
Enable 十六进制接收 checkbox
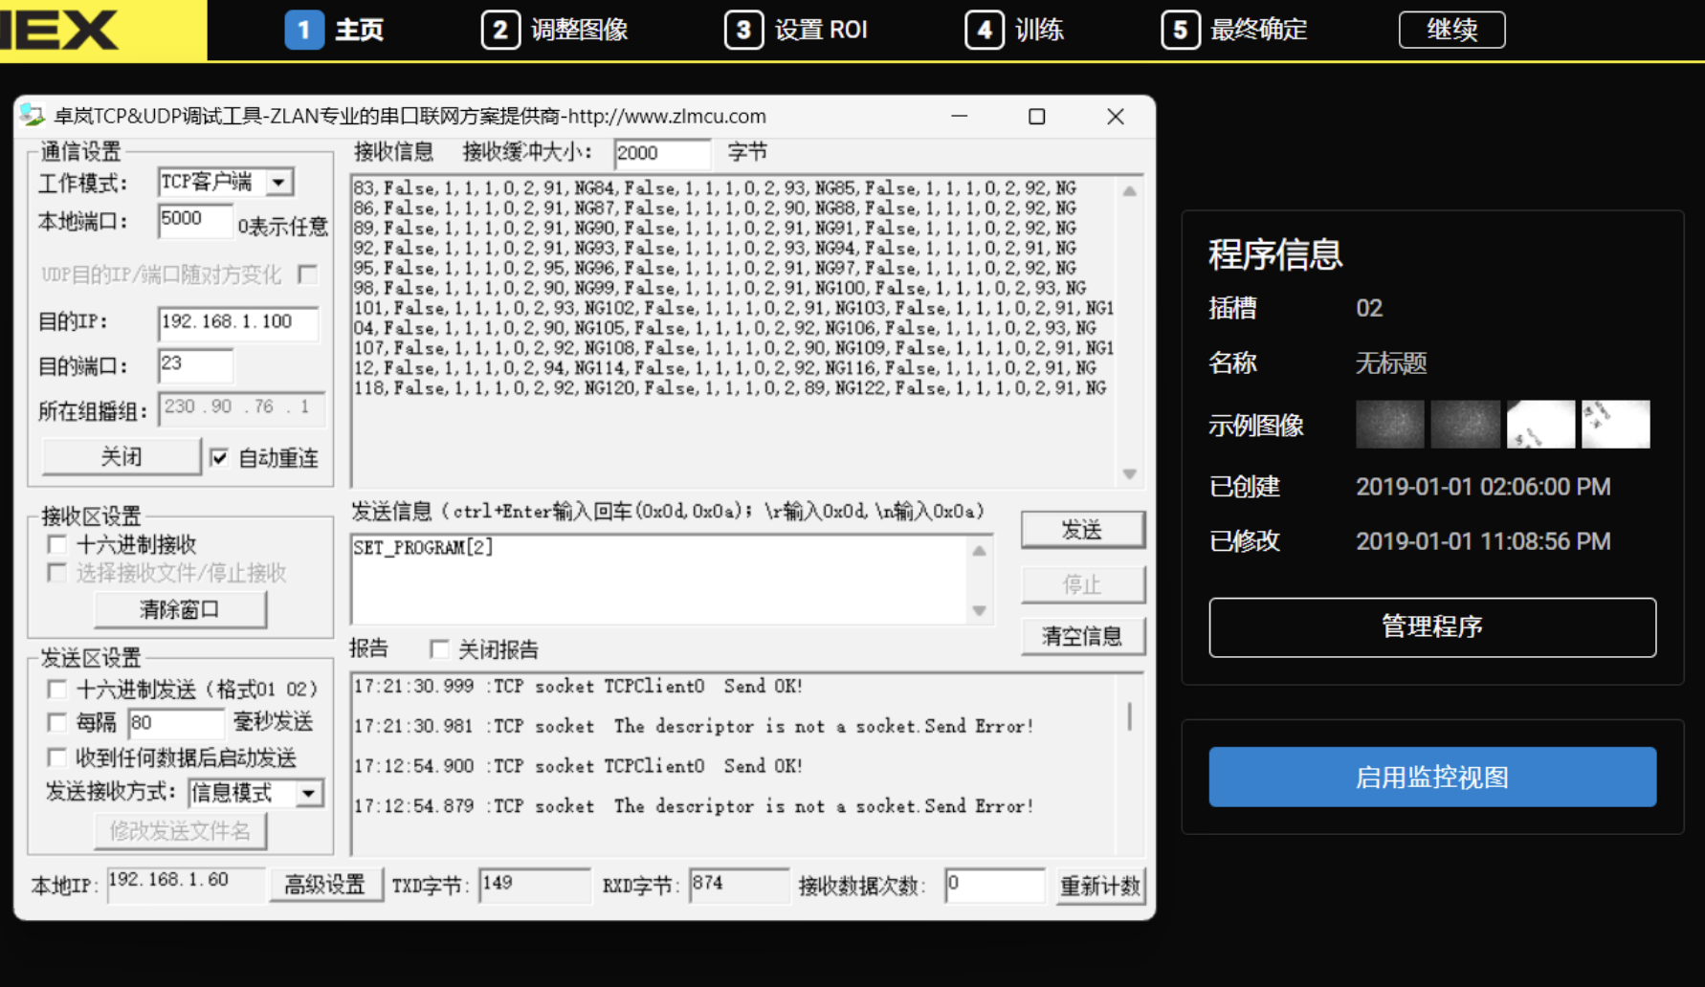(57, 544)
